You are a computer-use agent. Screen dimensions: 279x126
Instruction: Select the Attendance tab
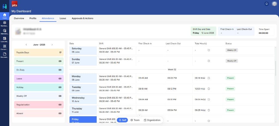(x=48, y=18)
